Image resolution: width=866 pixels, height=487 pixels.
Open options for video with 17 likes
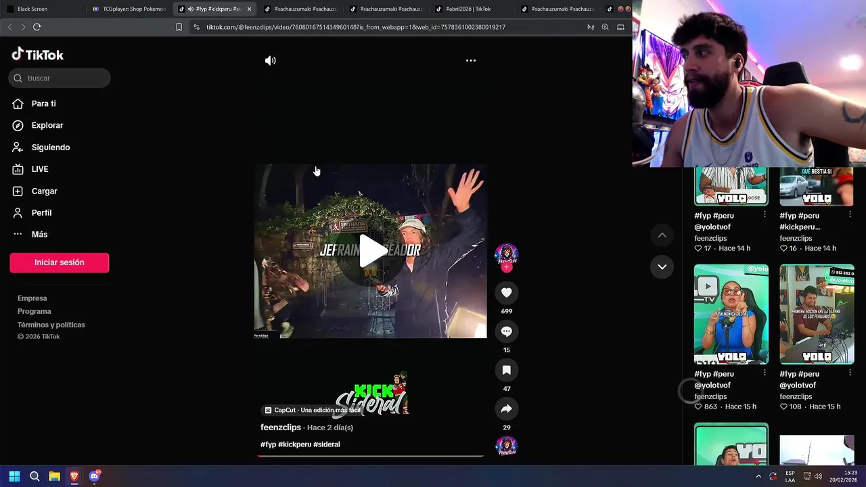765,214
